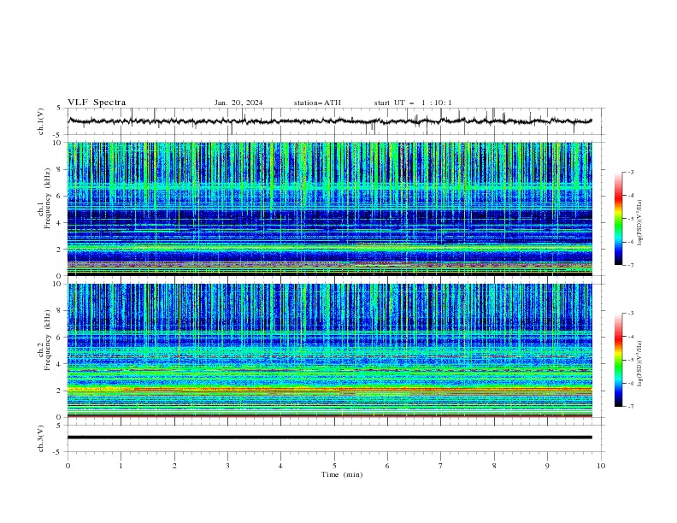Click the "VLF Spectra" title text
This screenshot has height=523, width=677.
click(x=97, y=103)
